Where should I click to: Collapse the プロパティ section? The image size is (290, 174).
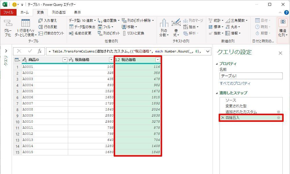pyautogui.click(x=217, y=64)
